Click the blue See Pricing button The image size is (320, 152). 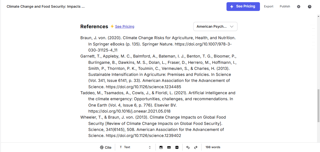click(243, 7)
